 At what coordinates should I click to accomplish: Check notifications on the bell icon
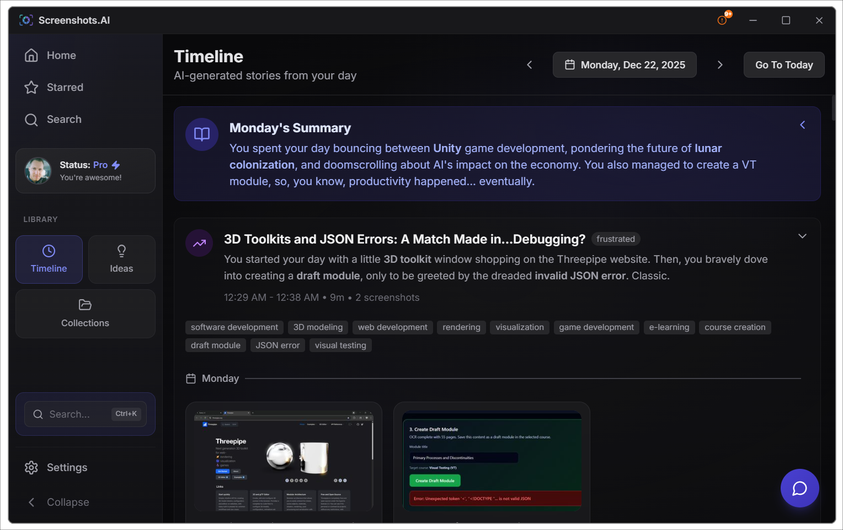point(722,20)
